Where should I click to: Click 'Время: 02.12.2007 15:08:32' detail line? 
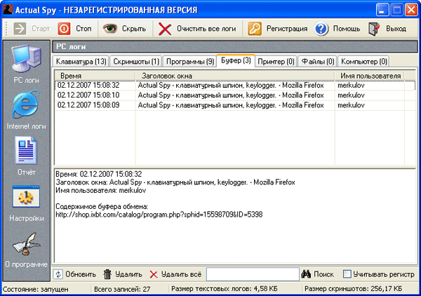98,174
